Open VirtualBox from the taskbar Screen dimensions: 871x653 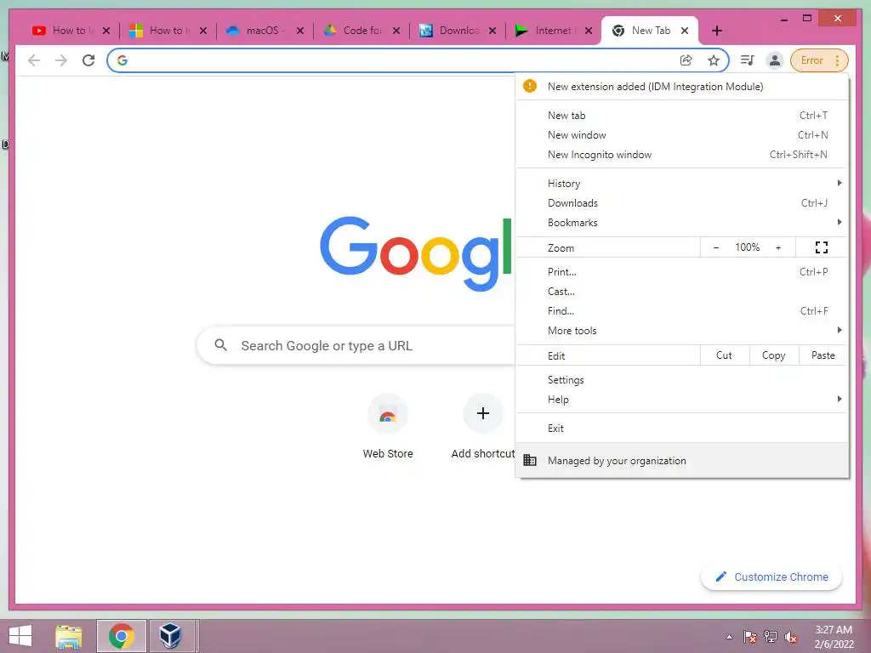click(x=170, y=636)
